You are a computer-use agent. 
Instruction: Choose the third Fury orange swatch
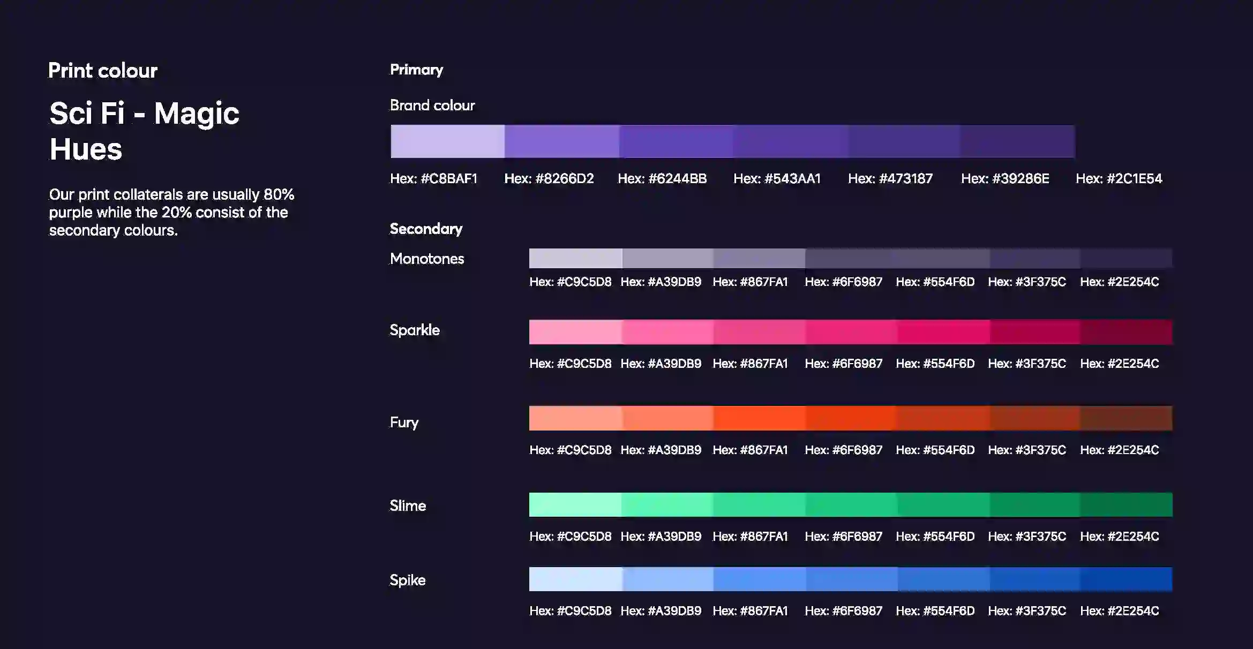point(759,418)
